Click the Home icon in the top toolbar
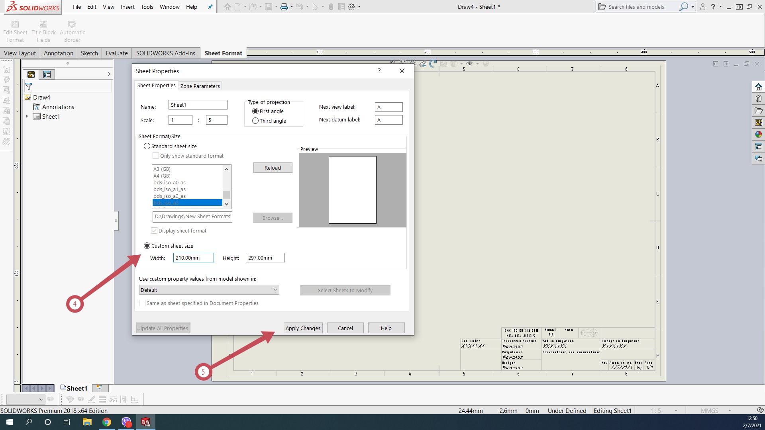Image resolution: width=765 pixels, height=430 pixels. point(227,7)
